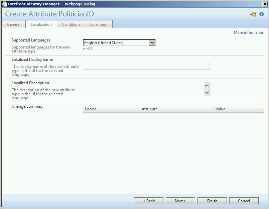This screenshot has height=209, width=269.
Task: Switch to the General tab
Action: click(14, 24)
